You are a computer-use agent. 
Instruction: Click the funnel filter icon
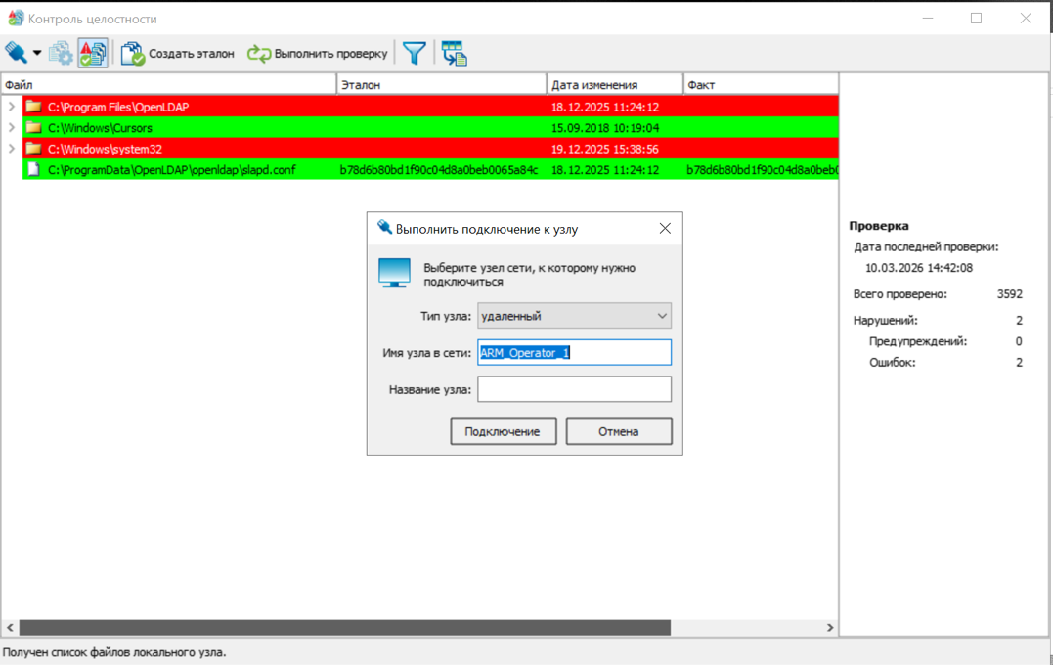[415, 53]
